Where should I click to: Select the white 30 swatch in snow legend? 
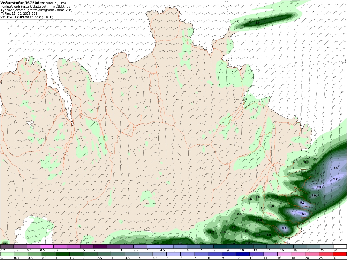(x=340, y=246)
